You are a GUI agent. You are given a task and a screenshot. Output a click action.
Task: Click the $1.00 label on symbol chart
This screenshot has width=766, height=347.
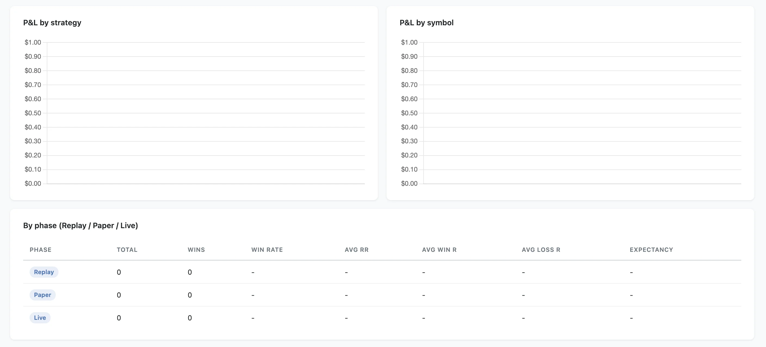point(409,42)
